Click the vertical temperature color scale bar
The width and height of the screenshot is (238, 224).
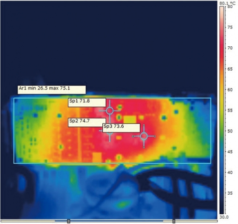pos(222,110)
